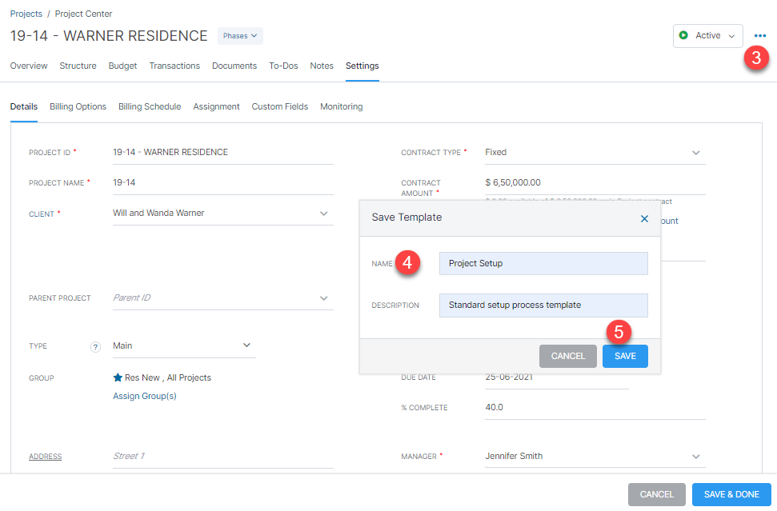
Task: Switch to Billing Schedule sub-tab
Action: [150, 106]
